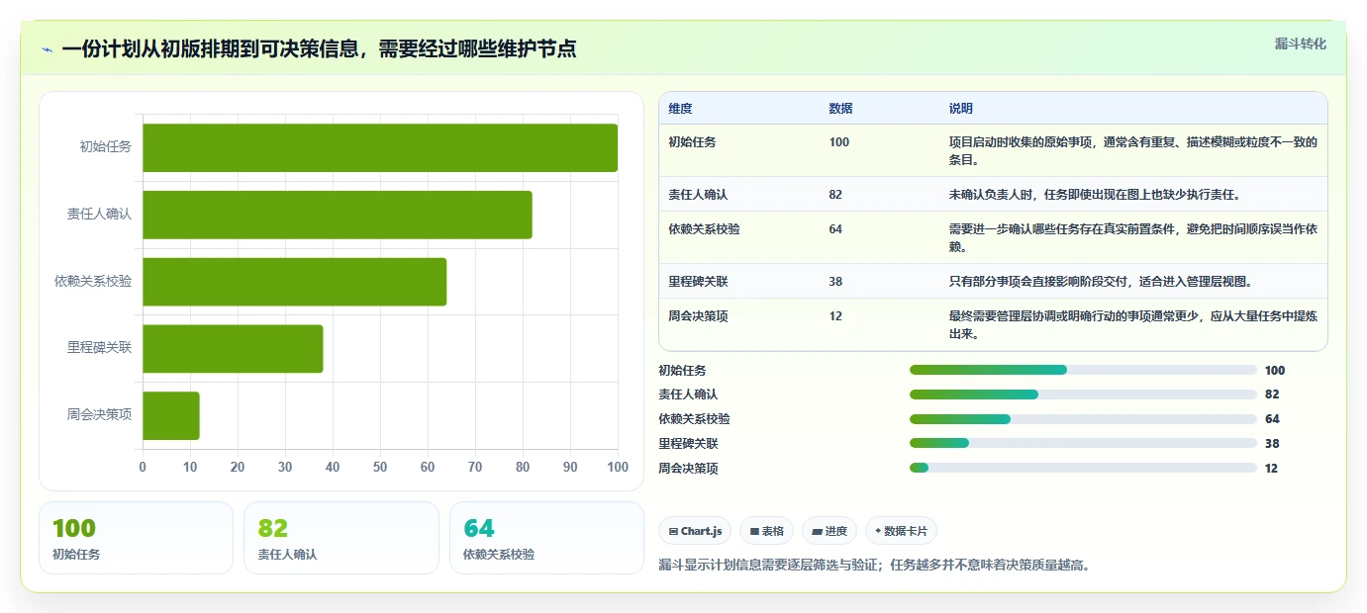
Task: Click the 周会决策项 chart bar
Action: (x=171, y=416)
